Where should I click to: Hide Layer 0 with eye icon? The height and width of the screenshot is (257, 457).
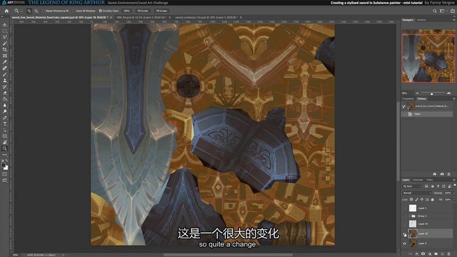404,243
